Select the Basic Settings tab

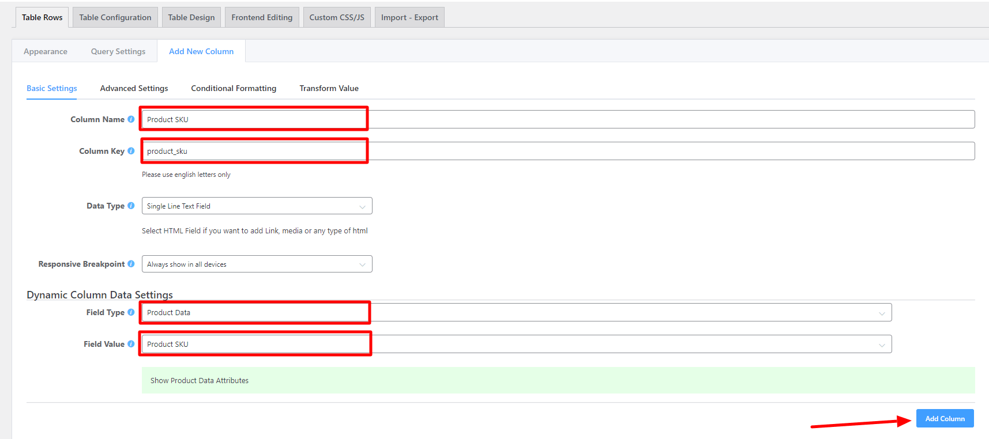pos(52,88)
